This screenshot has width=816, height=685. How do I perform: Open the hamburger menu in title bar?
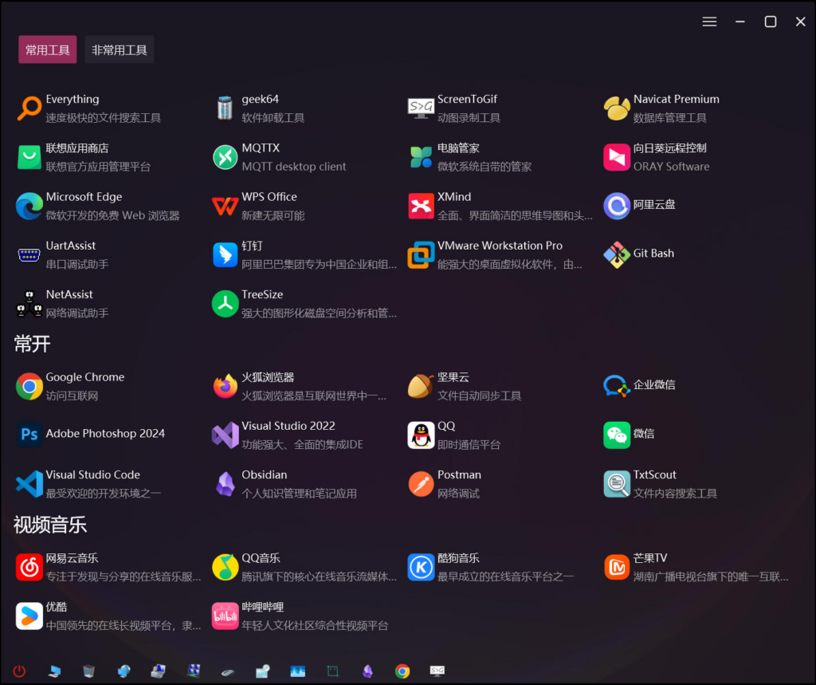709,22
